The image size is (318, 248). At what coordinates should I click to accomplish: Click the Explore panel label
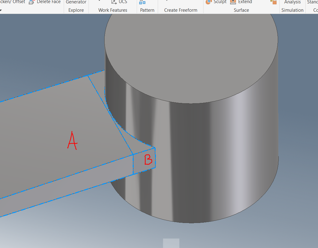[76, 10]
